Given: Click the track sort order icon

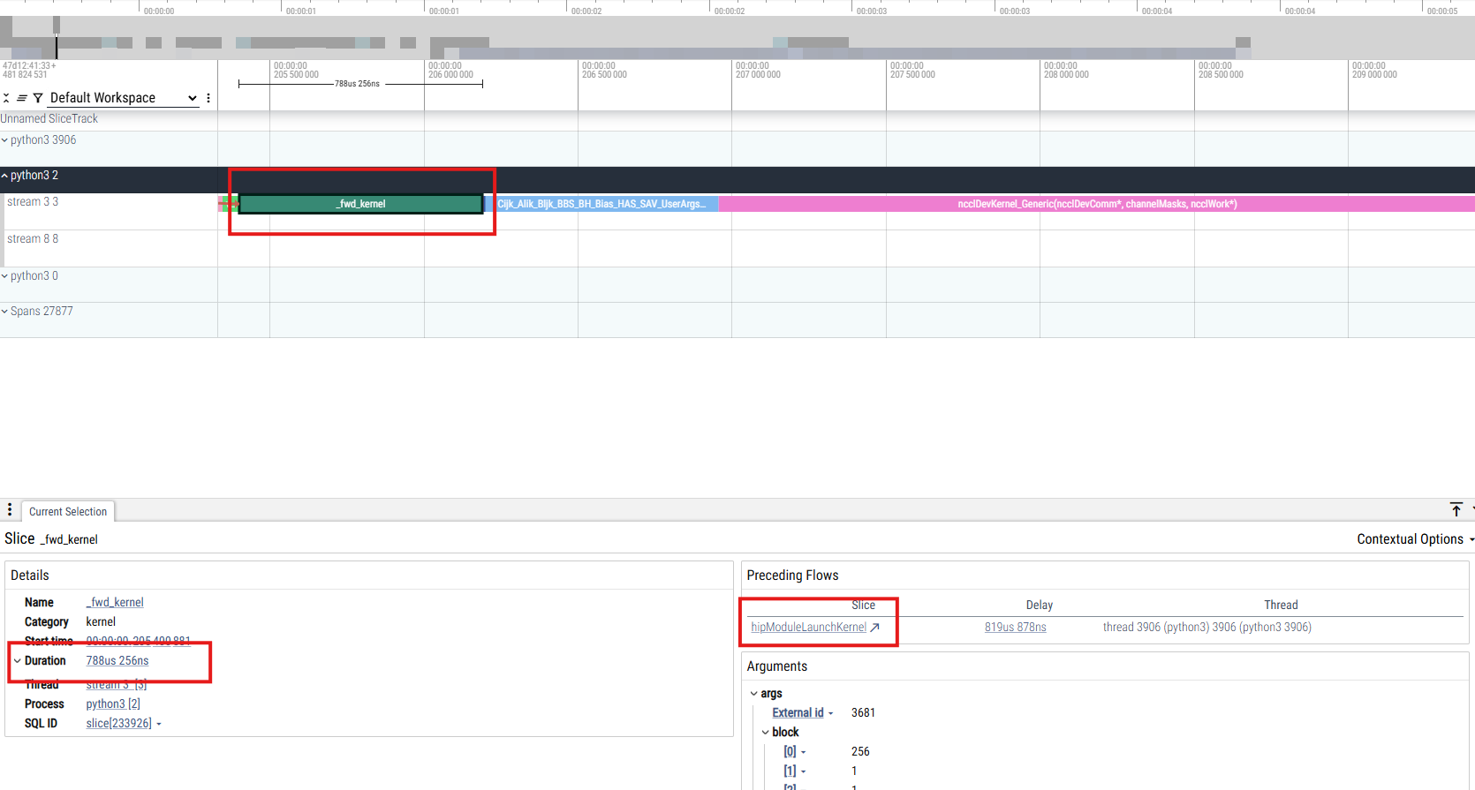Looking at the screenshot, I should (x=22, y=98).
